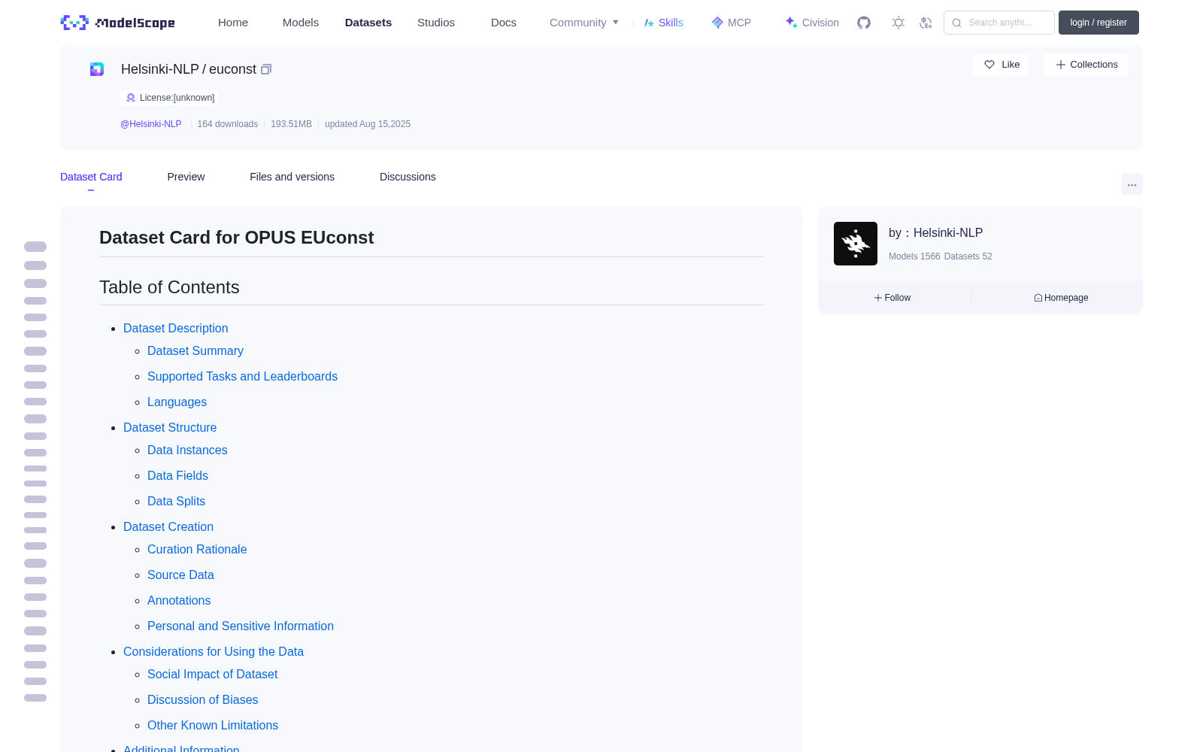Jump to Dataset Description section

pos(175,329)
